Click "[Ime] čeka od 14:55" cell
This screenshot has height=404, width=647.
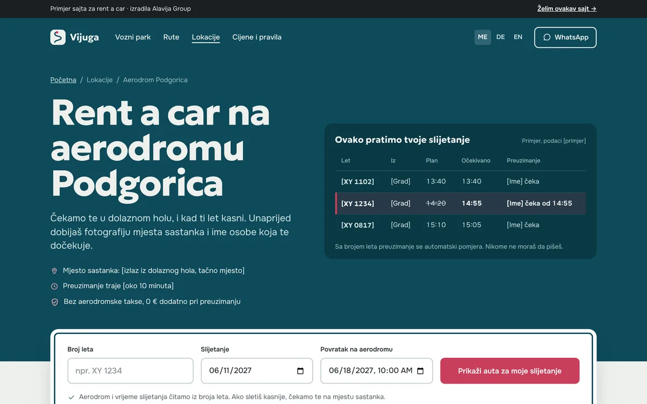tap(539, 204)
